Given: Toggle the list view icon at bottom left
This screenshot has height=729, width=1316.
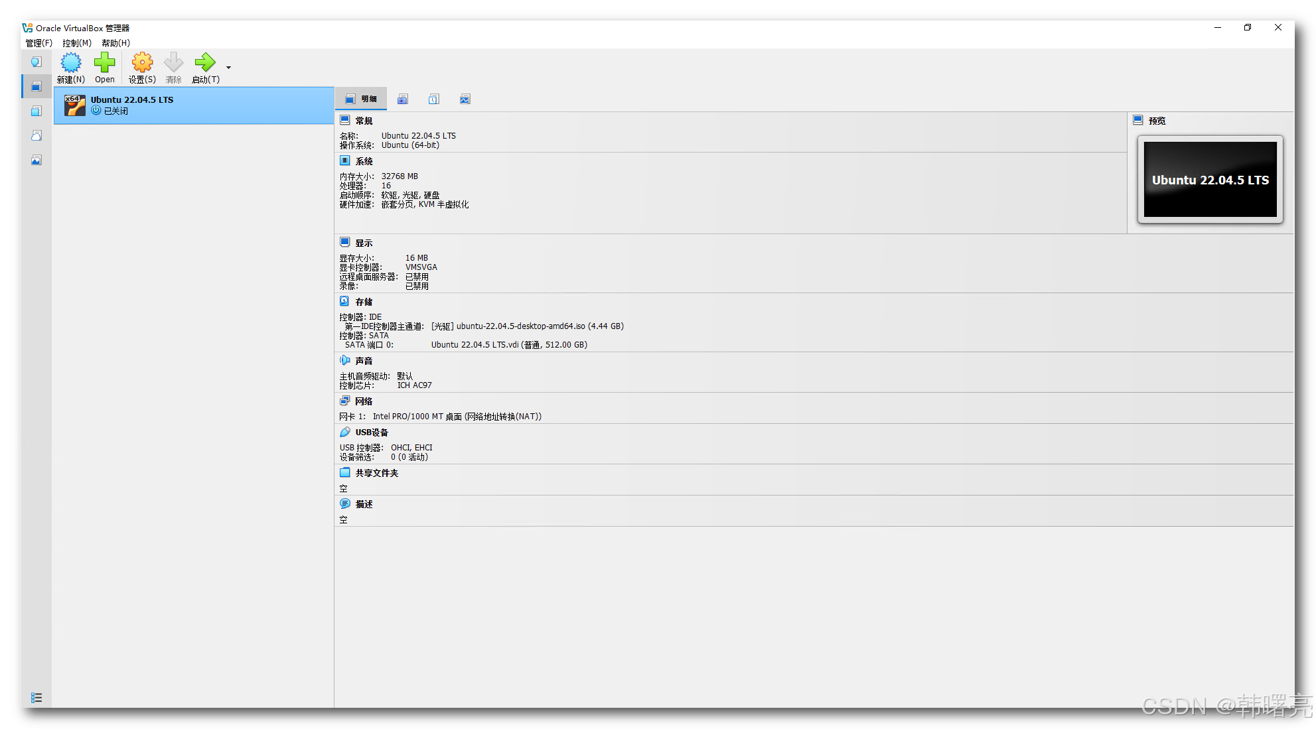Looking at the screenshot, I should click(37, 697).
